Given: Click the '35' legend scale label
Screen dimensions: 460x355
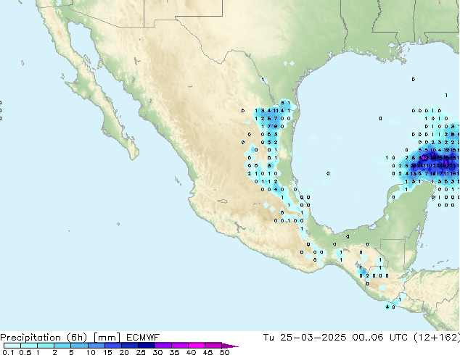Looking at the screenshot, I should point(174,352).
